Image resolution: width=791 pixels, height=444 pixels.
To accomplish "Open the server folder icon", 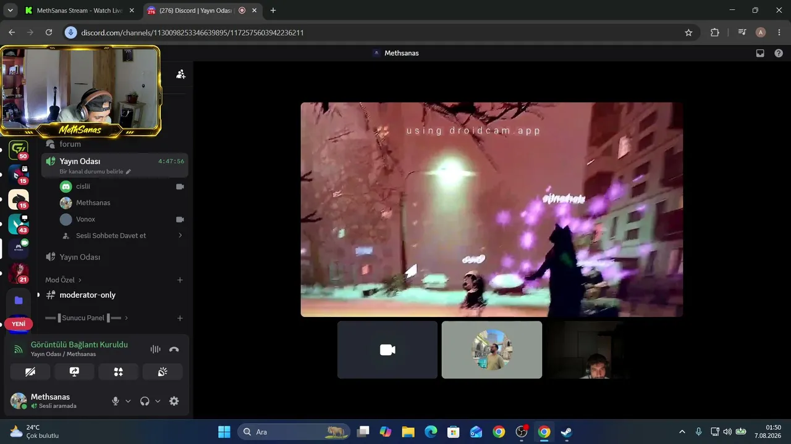I will (x=19, y=300).
